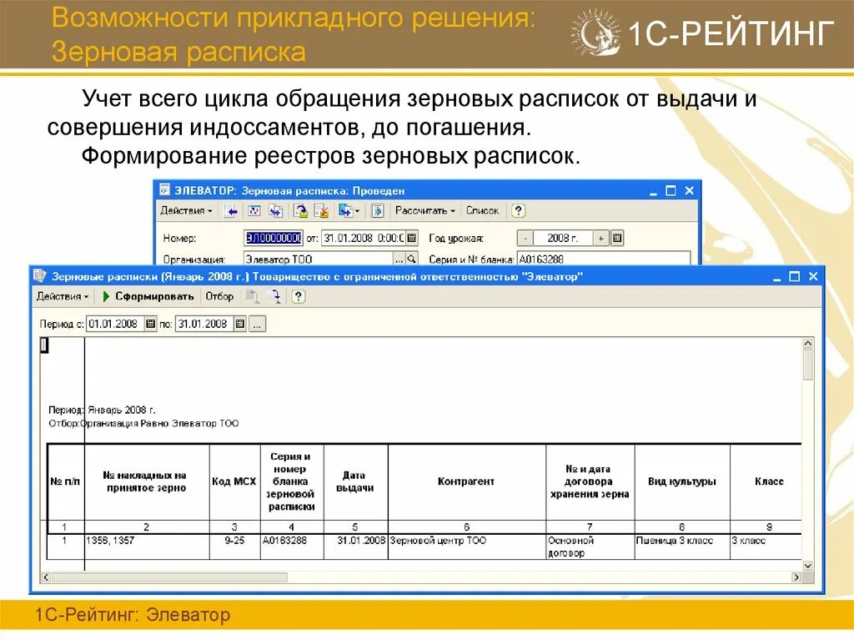
Task: Click the document report icon in ЭЛЕВАТОР toolbar
Action: (378, 210)
